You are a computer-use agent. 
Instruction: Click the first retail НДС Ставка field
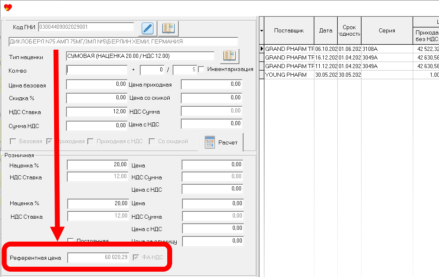98,176
